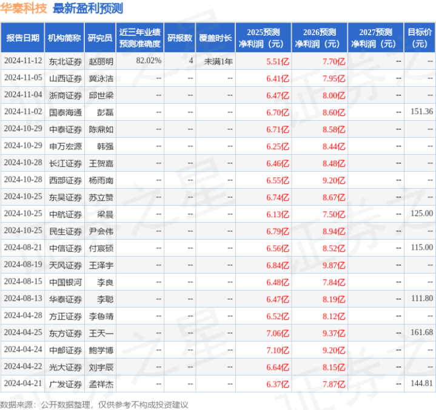Click the 151.36 target price
The image size is (436, 410).
[x=422, y=112]
